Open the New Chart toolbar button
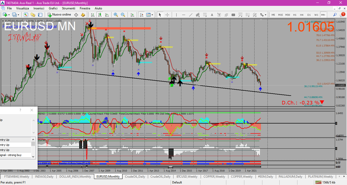This screenshot has height=185, width=347. 5,15
